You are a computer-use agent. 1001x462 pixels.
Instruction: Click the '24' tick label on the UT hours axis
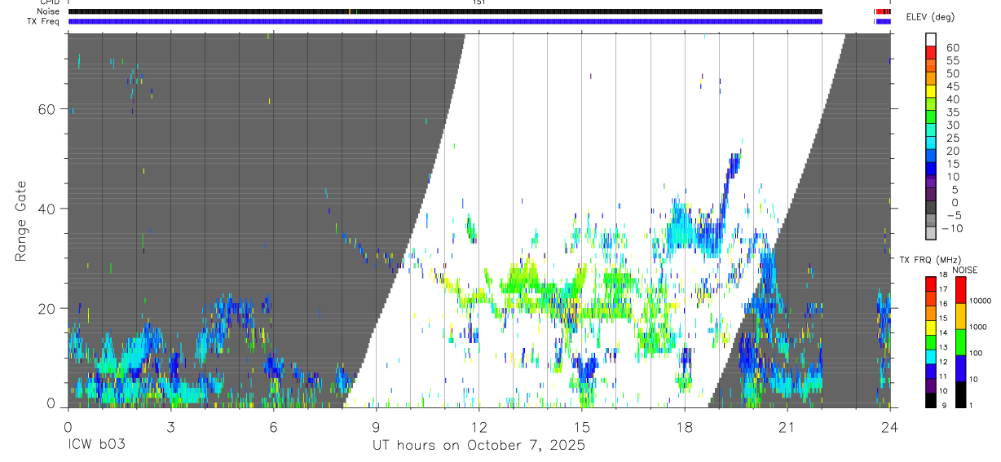pos(889,426)
